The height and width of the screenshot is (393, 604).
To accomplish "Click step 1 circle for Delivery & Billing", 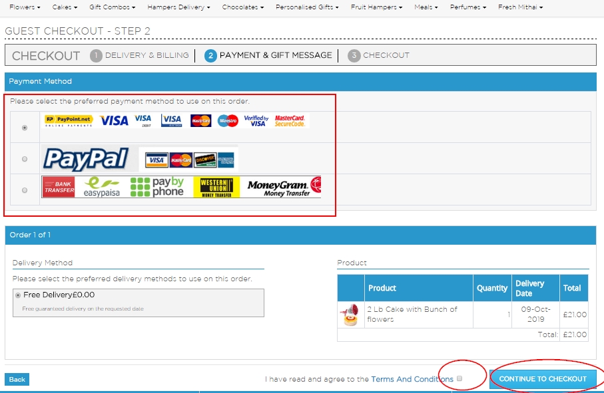I will (96, 56).
